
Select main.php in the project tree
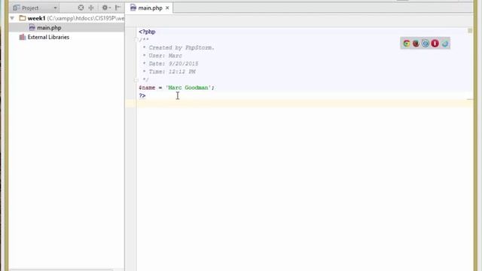(49, 28)
